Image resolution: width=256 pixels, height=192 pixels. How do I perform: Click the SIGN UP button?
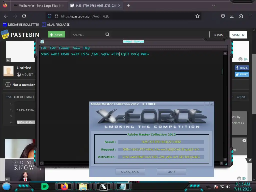(238, 35)
